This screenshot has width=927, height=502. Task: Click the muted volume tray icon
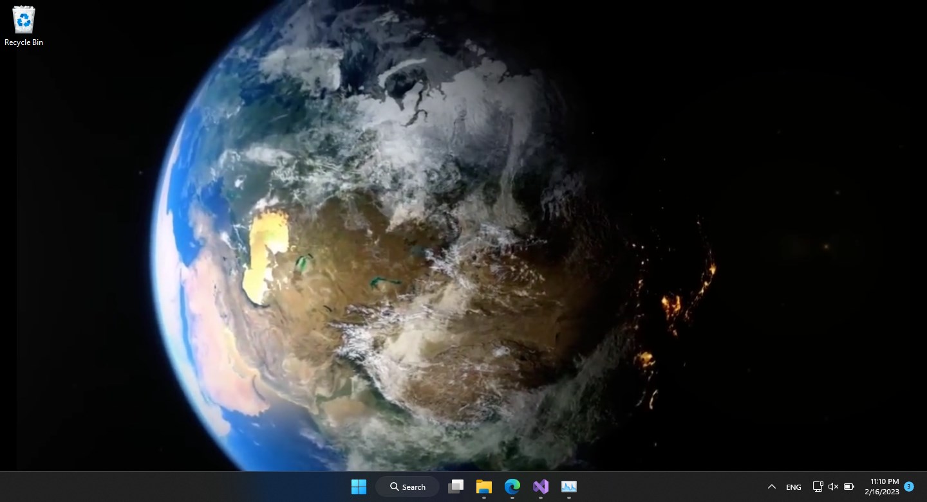pos(833,487)
